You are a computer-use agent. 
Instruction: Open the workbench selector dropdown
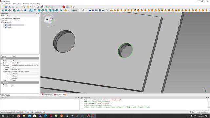53,7
